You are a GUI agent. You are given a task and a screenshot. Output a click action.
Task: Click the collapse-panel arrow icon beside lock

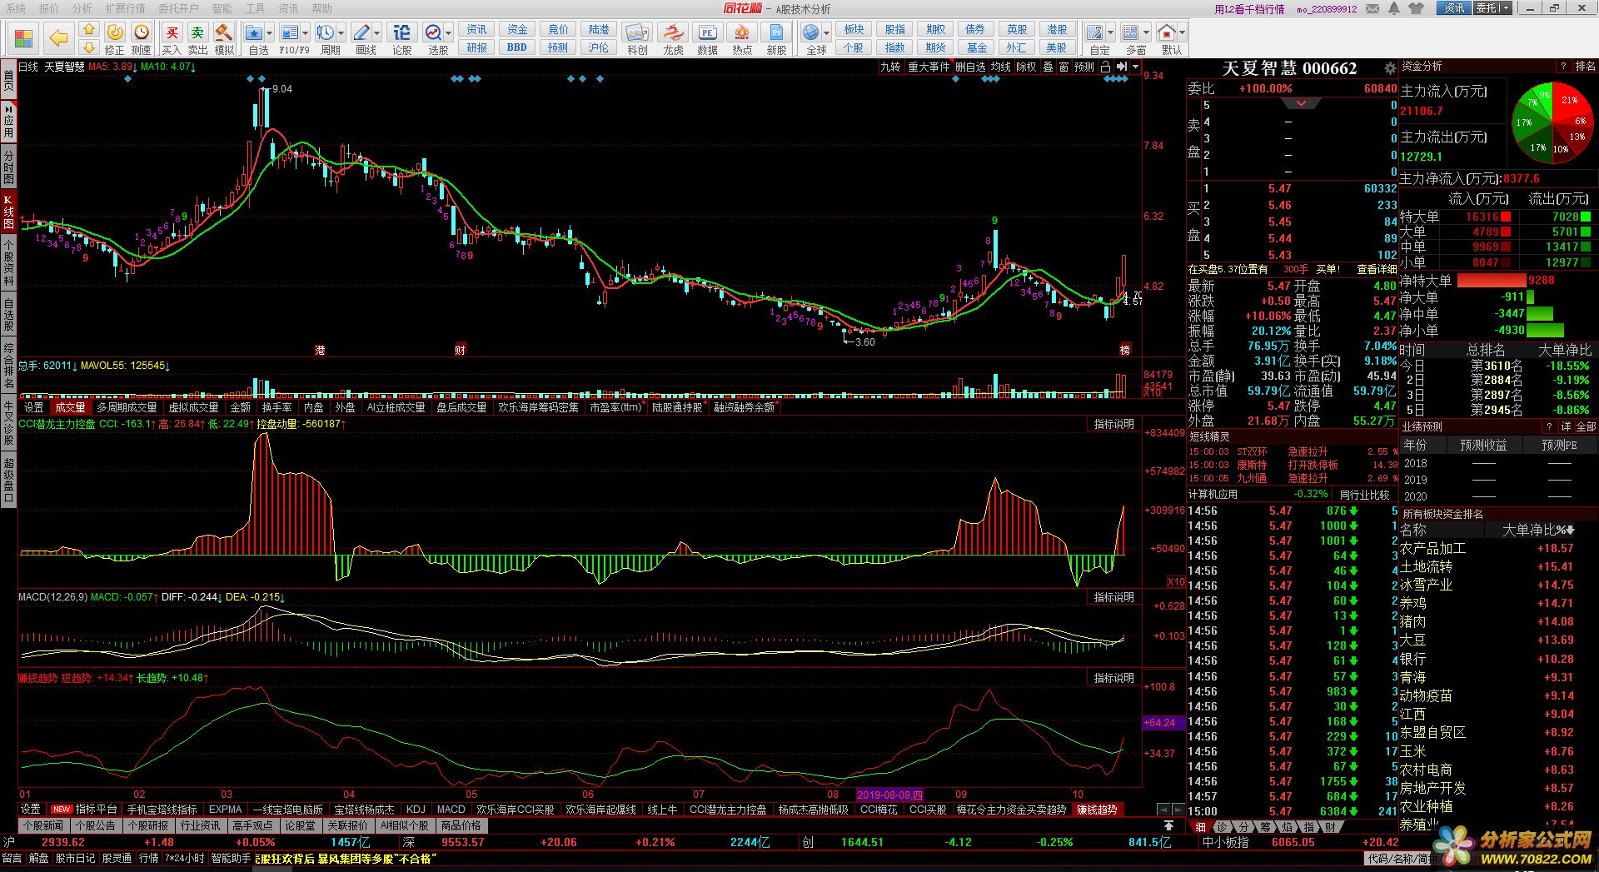[x=1121, y=67]
